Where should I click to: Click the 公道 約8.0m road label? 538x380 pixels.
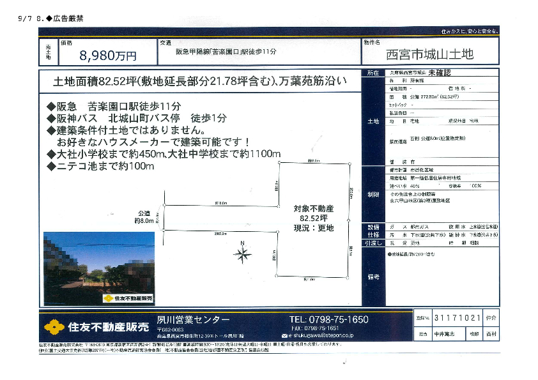[144, 217]
